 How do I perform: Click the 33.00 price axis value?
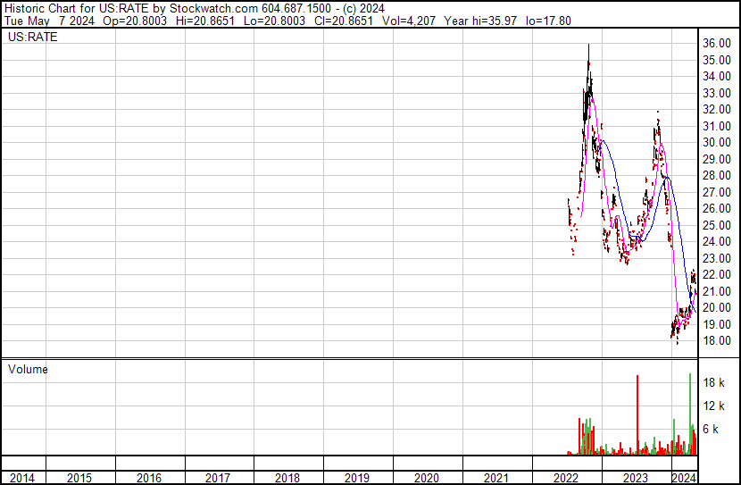[717, 93]
